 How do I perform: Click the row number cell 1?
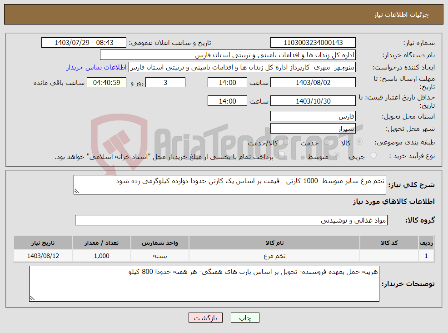pos(426,256)
